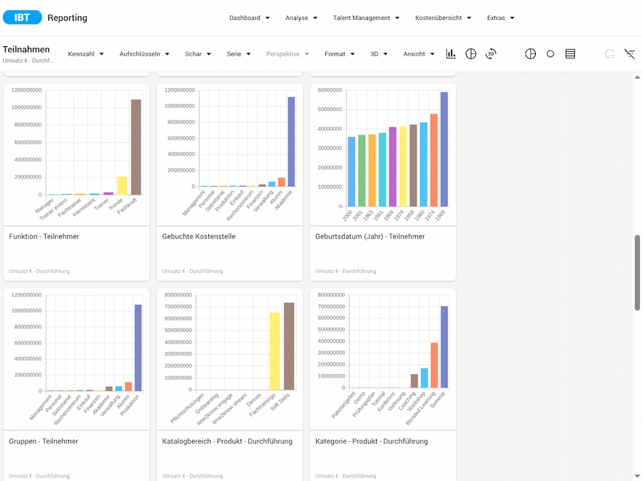
Task: Select the pie chart view icon after bar chart
Action: (471, 53)
